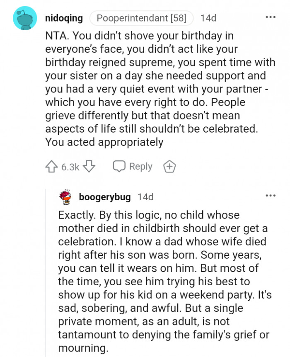290x357 pixels.
Task: Click the 14d timestamp next to the flair
Action: click(208, 18)
